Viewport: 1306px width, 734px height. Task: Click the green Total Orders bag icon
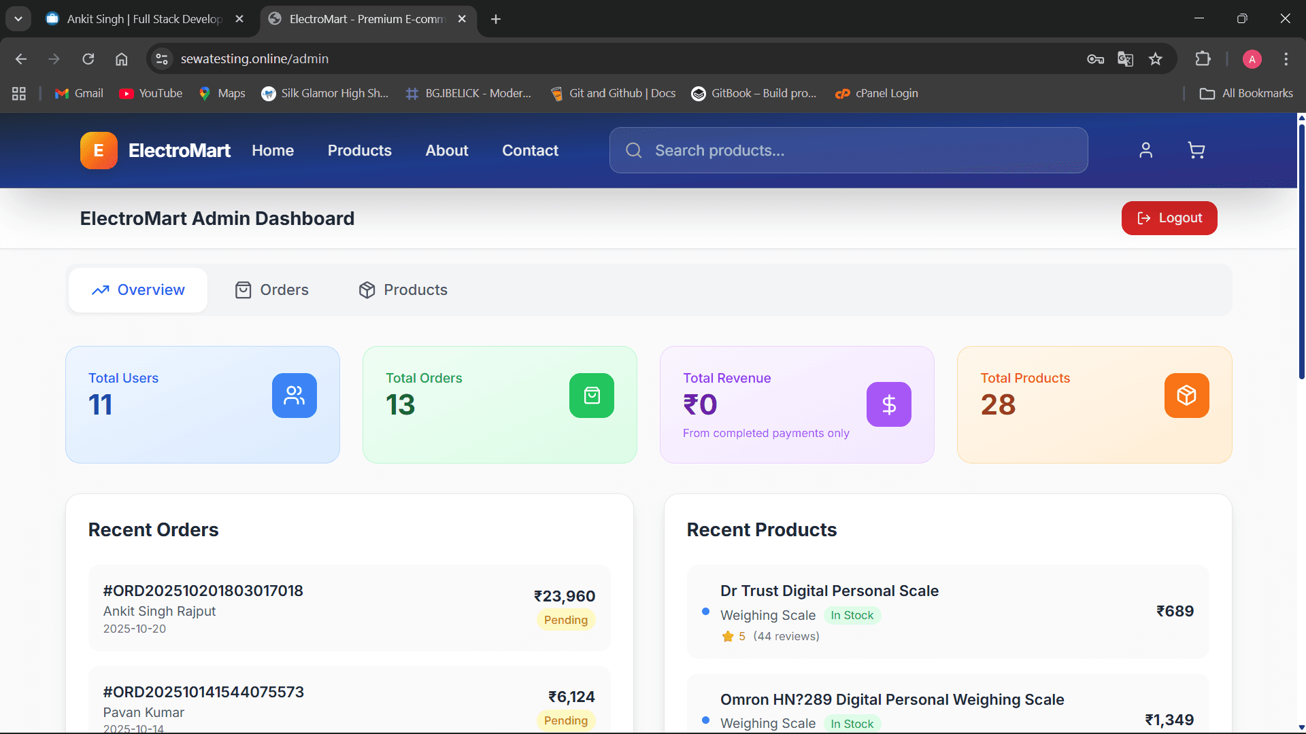[x=591, y=396]
